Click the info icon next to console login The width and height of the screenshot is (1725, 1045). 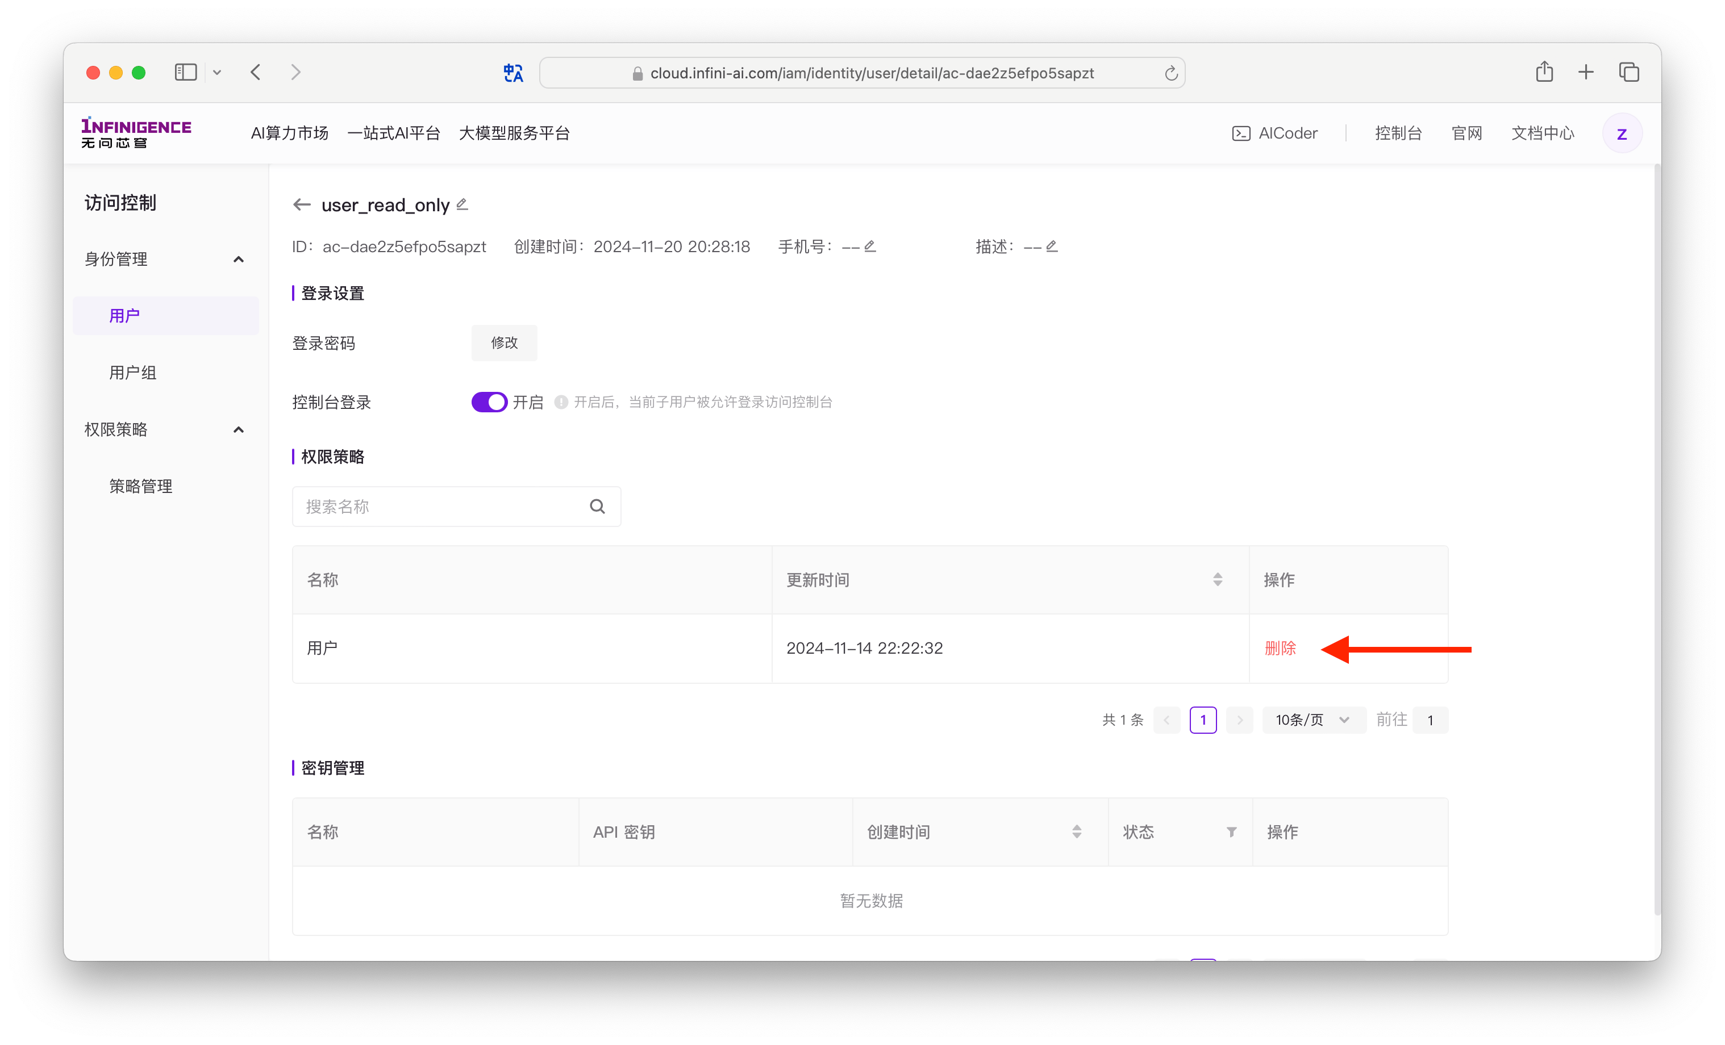[561, 402]
